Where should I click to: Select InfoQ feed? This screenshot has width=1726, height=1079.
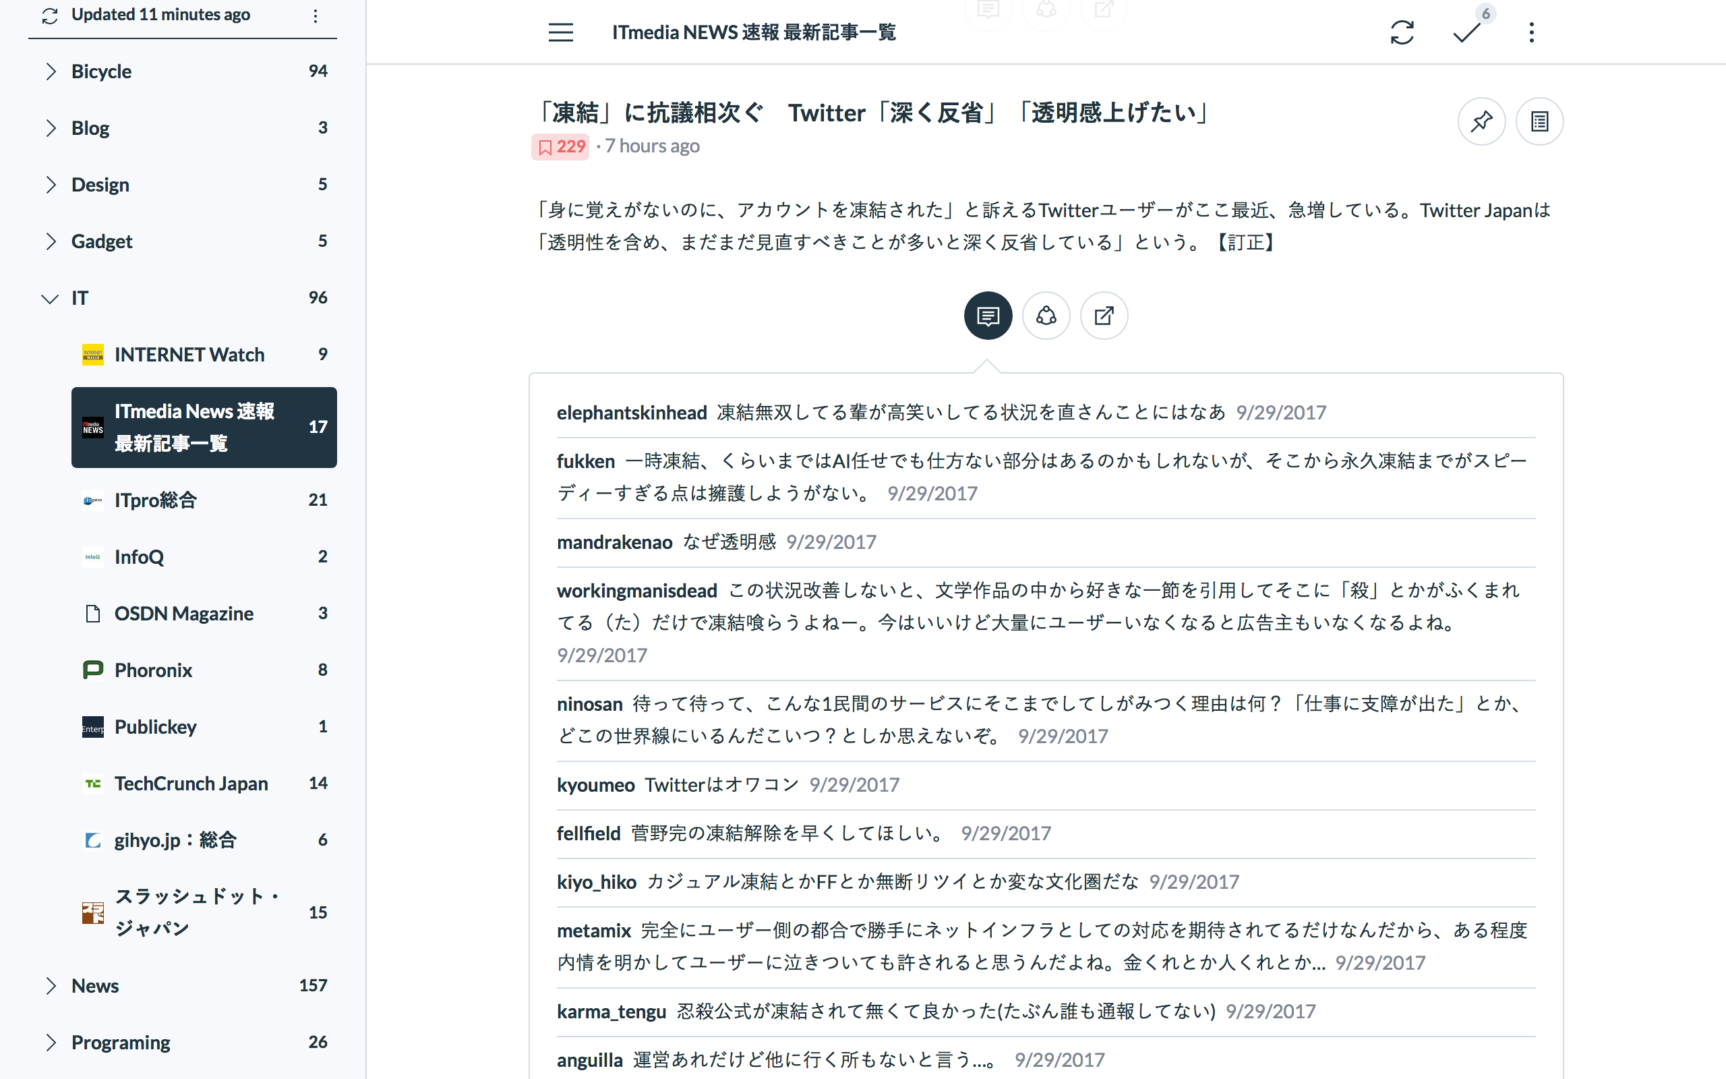[x=204, y=556]
